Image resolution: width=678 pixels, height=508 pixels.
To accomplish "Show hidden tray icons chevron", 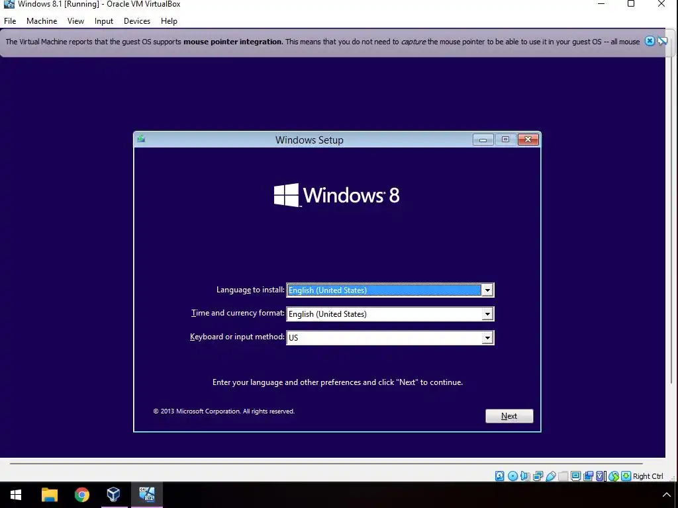I will pos(666,495).
